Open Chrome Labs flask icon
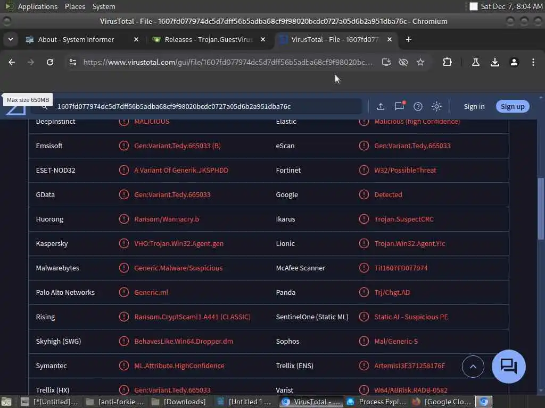Viewport: 545px width, 408px height. 475,62
